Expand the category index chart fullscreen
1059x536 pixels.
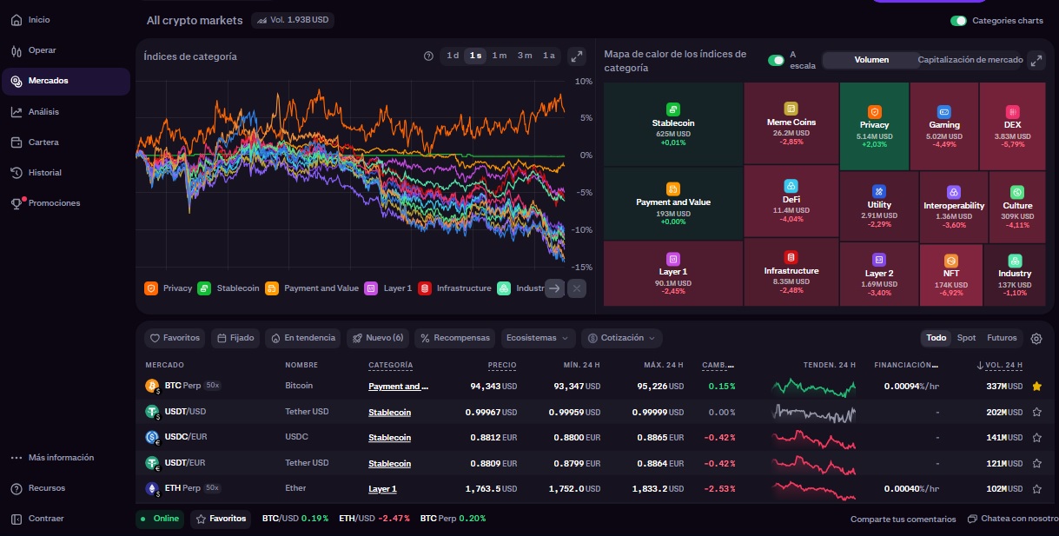click(576, 56)
